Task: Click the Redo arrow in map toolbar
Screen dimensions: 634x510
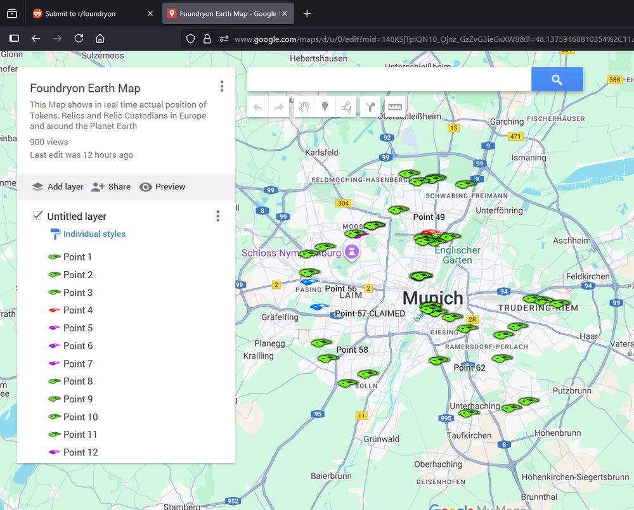Action: click(x=278, y=107)
